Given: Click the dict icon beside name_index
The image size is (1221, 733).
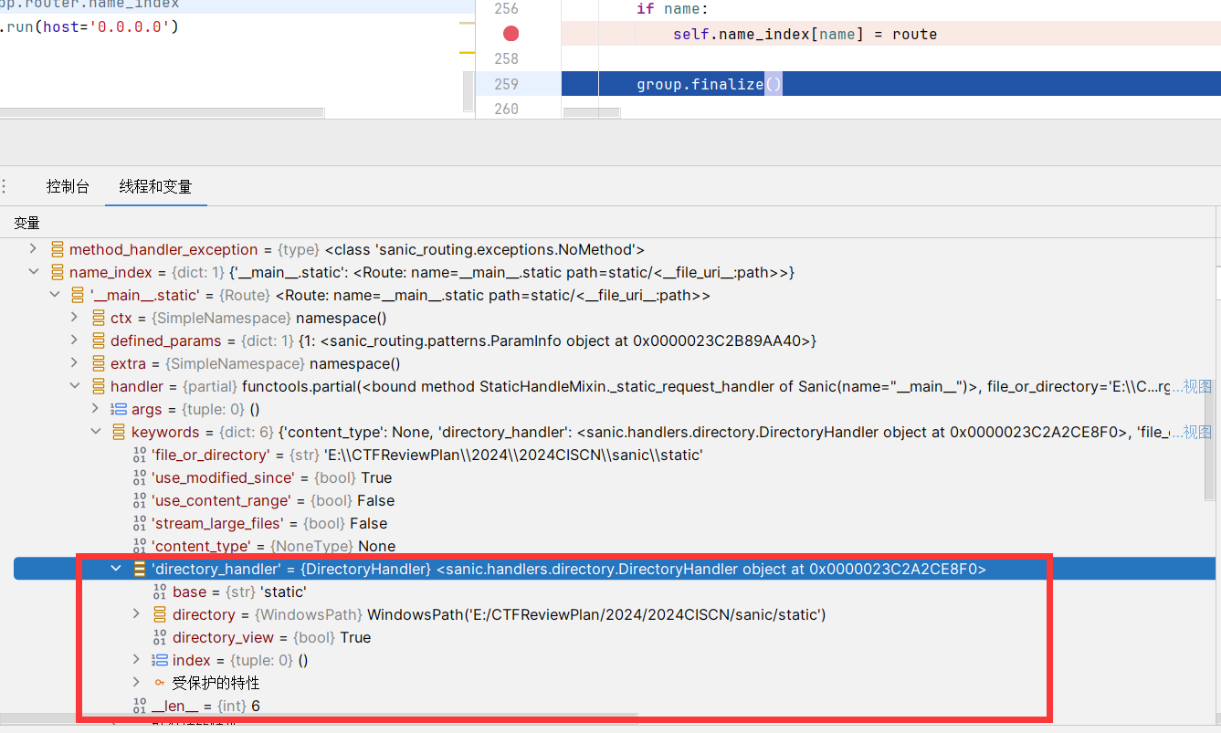Looking at the screenshot, I should coord(57,272).
